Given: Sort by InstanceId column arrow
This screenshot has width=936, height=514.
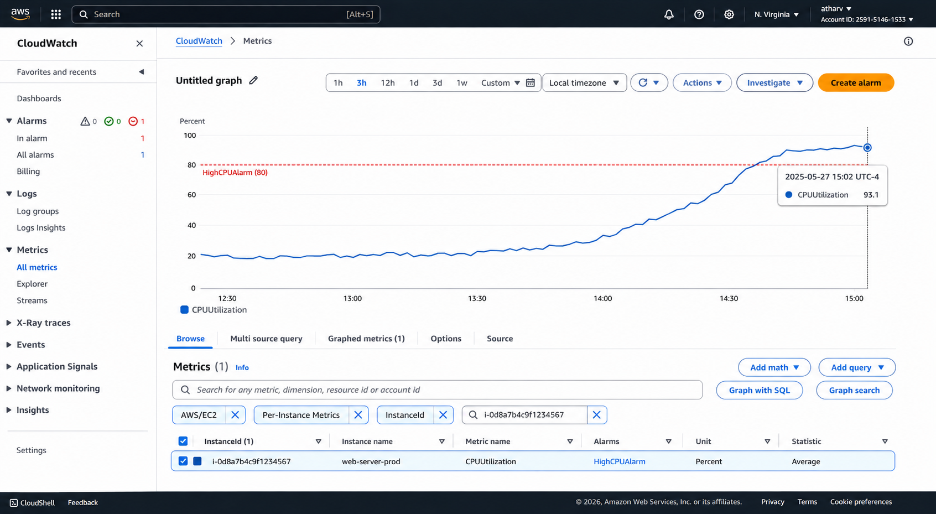Looking at the screenshot, I should [319, 442].
